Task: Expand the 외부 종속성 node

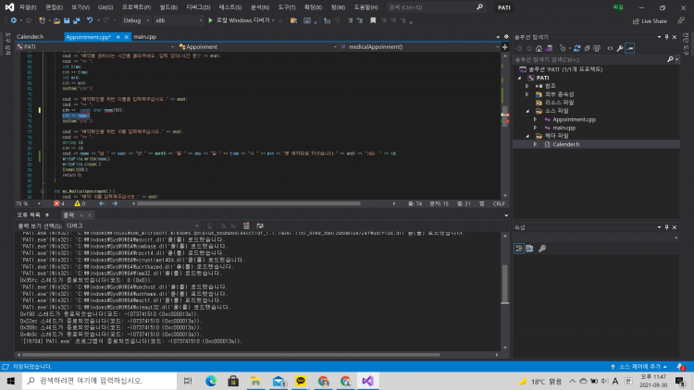Action: (x=527, y=94)
